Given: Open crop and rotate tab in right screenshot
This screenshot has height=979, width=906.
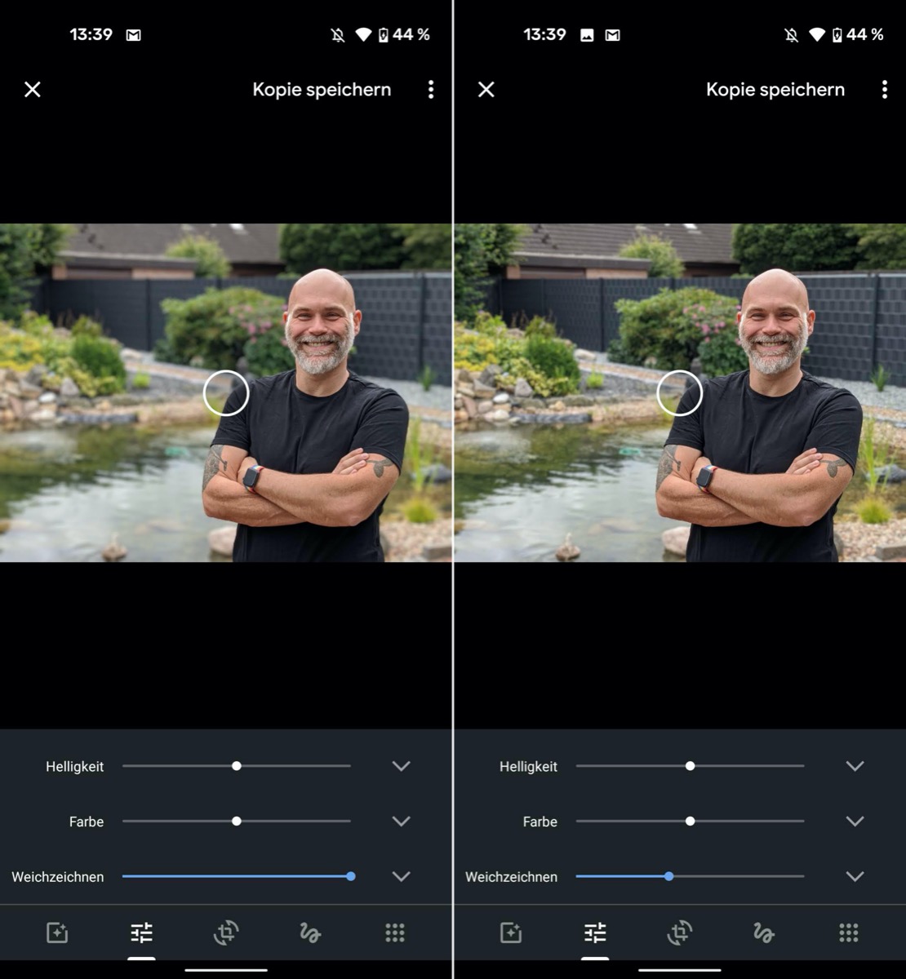Looking at the screenshot, I should pos(680,932).
